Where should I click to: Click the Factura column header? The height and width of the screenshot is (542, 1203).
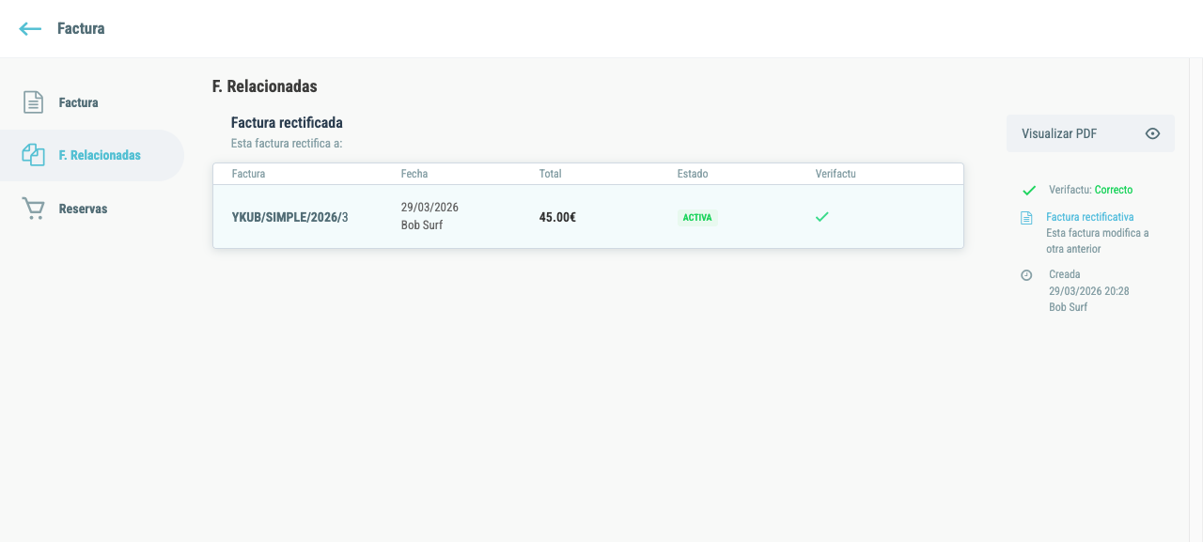coord(248,174)
